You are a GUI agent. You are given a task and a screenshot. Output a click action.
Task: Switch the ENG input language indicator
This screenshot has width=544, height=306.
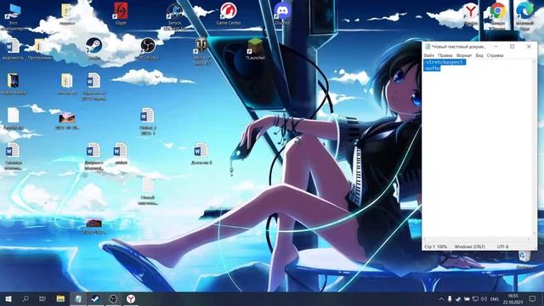click(x=495, y=299)
